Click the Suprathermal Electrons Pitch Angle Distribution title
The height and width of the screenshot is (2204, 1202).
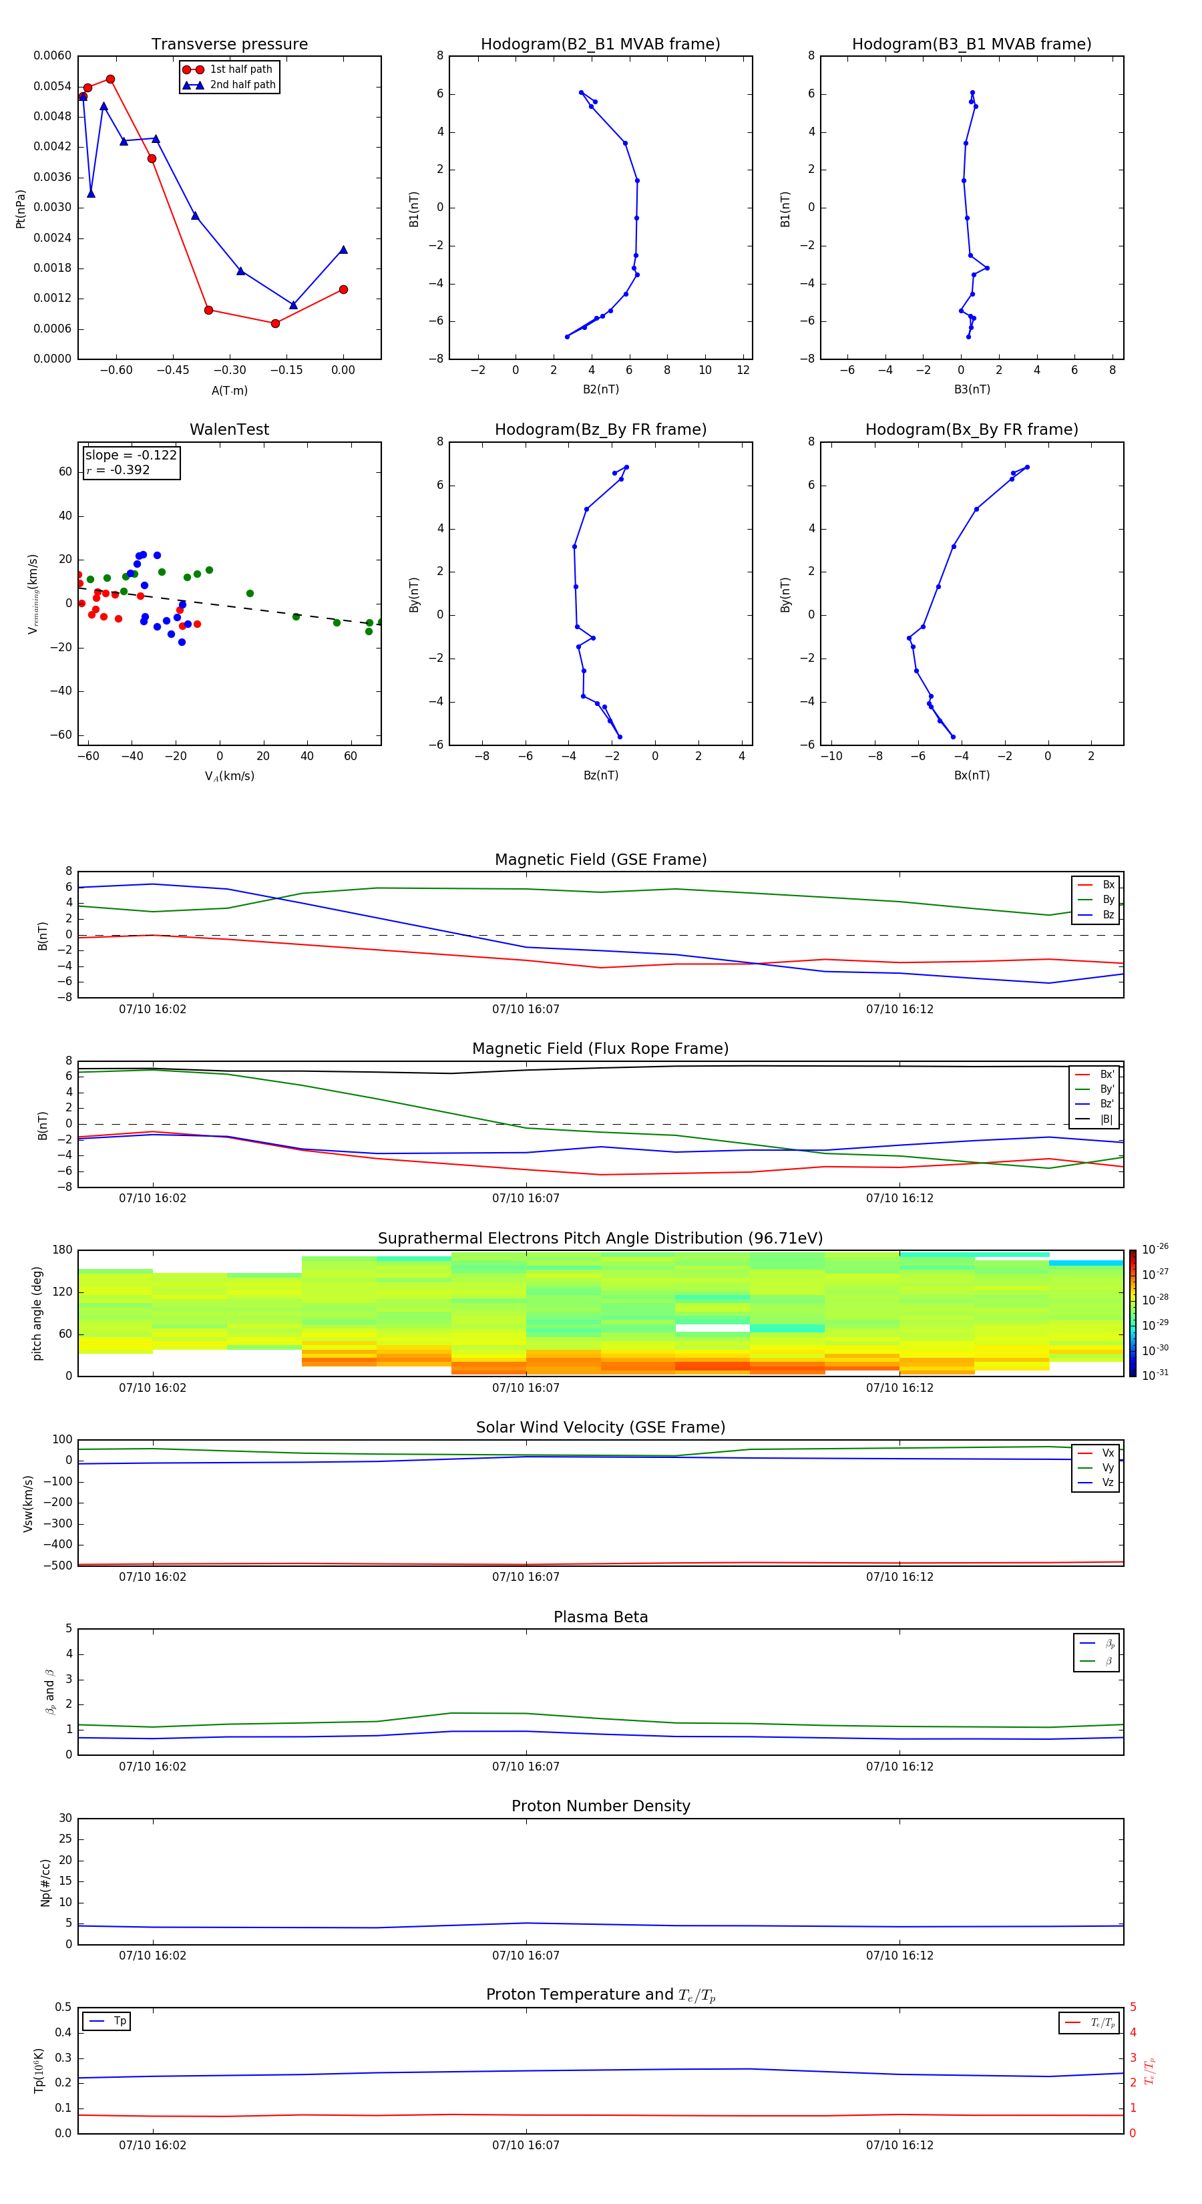coord(600,1239)
